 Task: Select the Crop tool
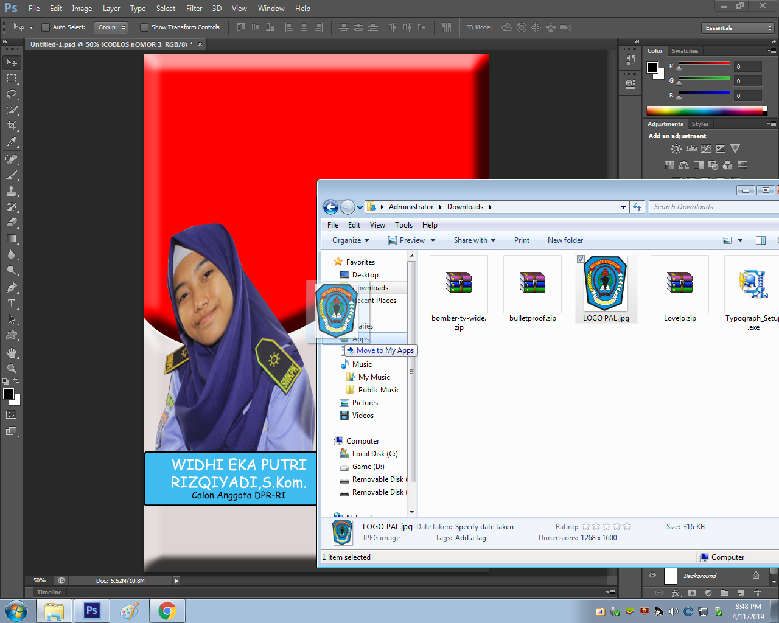12,126
